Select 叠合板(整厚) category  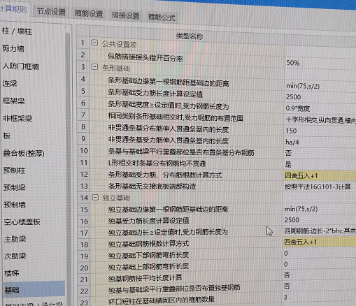(x=24, y=153)
